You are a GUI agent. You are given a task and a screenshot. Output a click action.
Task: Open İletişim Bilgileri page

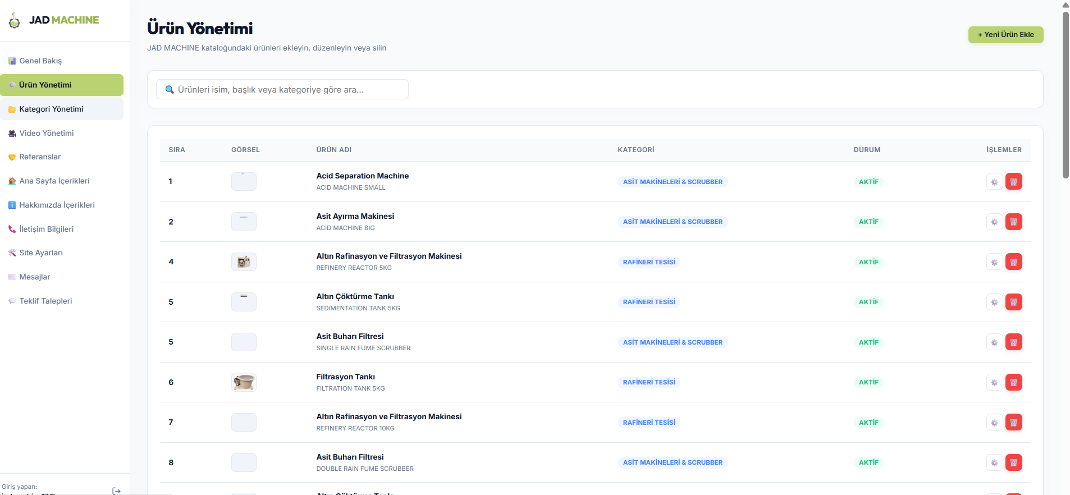(62, 229)
